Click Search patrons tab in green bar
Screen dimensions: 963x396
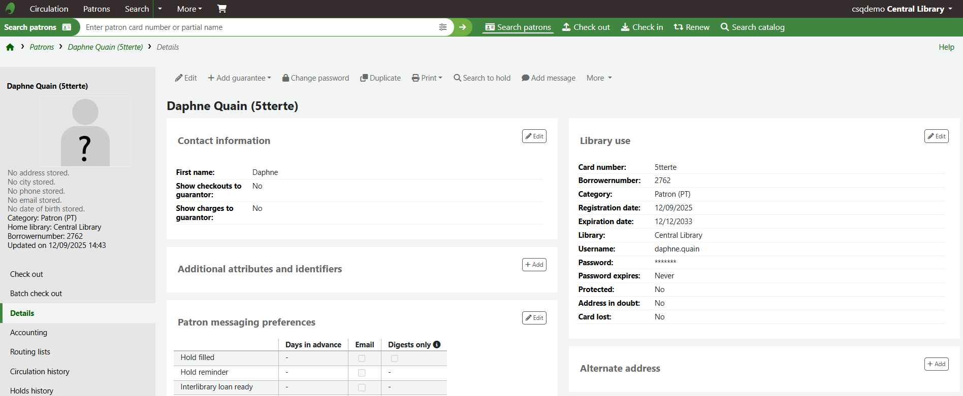click(518, 27)
